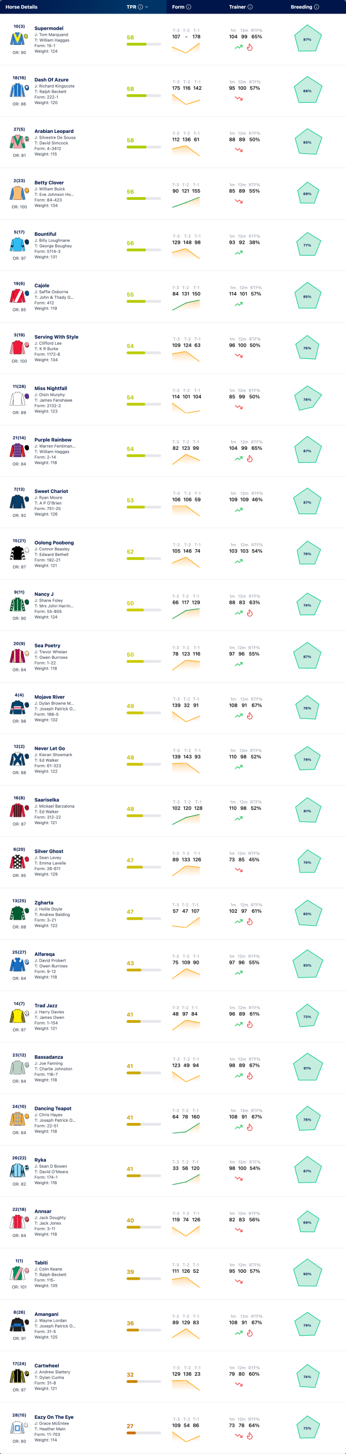This screenshot has width=346, height=1454.
Task: Click the hot trainer flame icon for Supermodel
Action: coord(250,47)
